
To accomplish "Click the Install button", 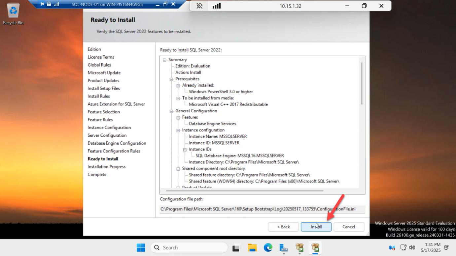I will 316,227.
